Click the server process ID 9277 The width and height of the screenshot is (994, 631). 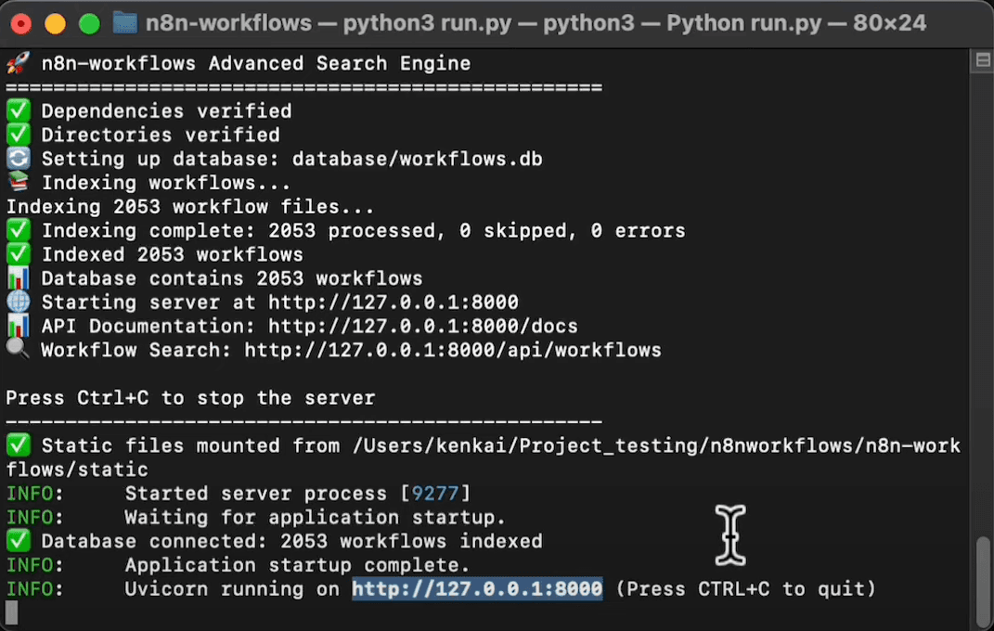435,494
